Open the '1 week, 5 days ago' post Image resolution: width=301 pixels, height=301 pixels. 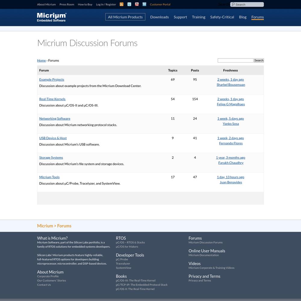(x=231, y=119)
